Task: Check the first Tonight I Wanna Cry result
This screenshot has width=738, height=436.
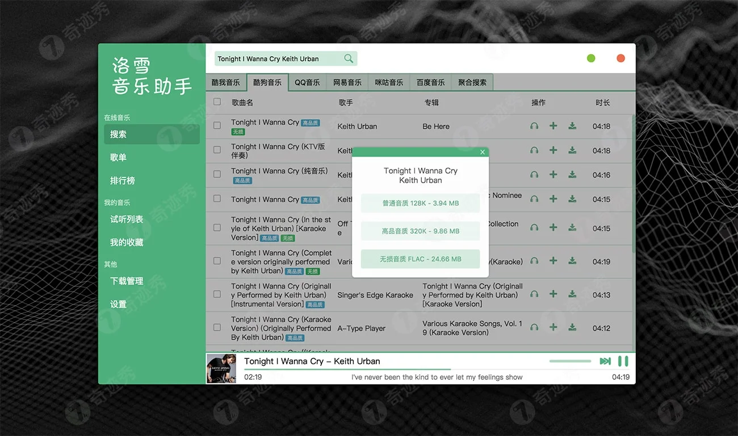Action: (x=217, y=126)
